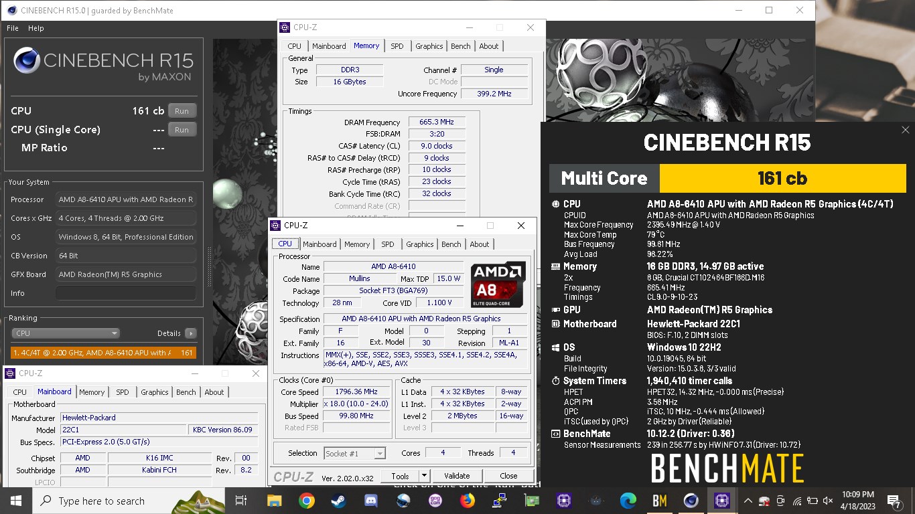Open Steam from the taskbar
This screenshot has width=915, height=514.
coord(339,501)
